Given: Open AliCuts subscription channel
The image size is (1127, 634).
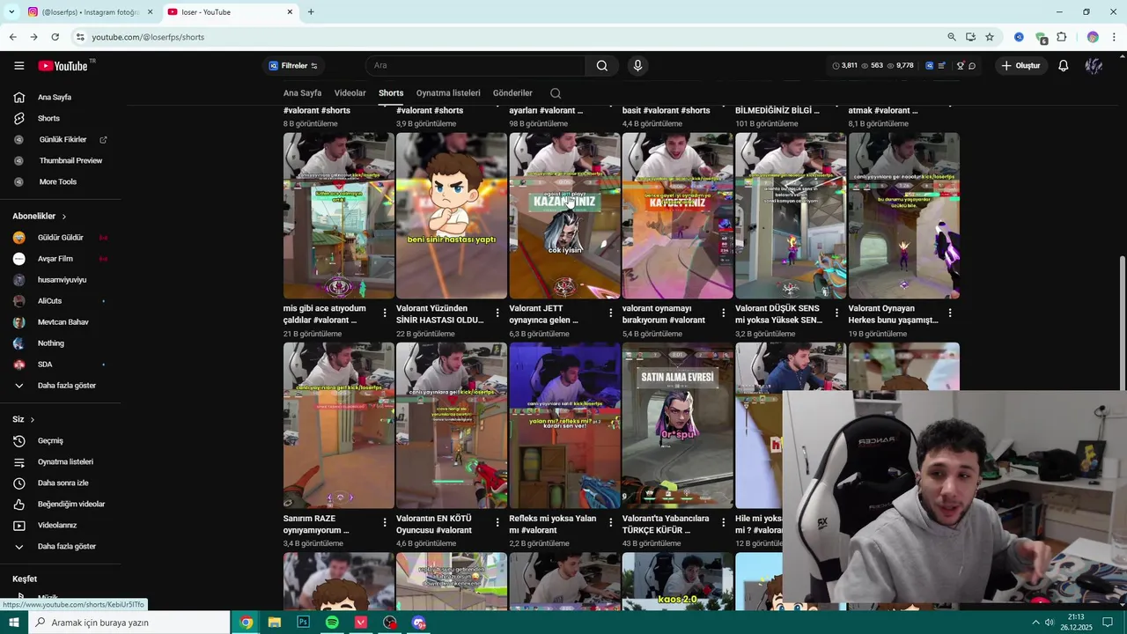Looking at the screenshot, I should point(49,301).
